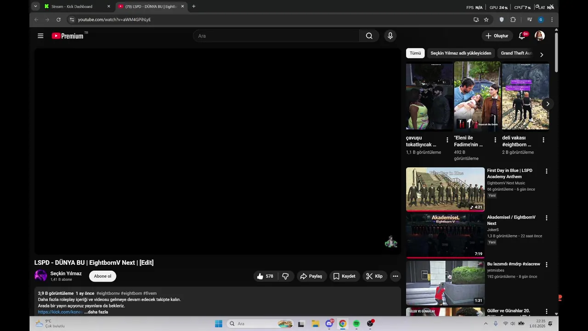Open OBS from taskbar
This screenshot has width=588, height=331.
(x=370, y=324)
